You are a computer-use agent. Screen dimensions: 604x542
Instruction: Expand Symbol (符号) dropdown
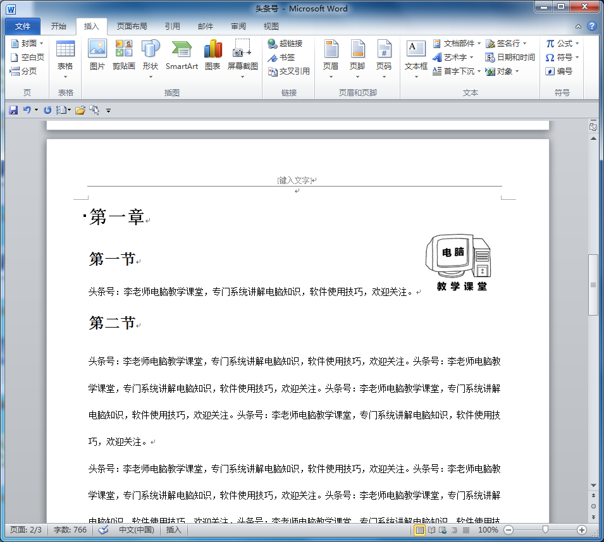click(x=577, y=57)
